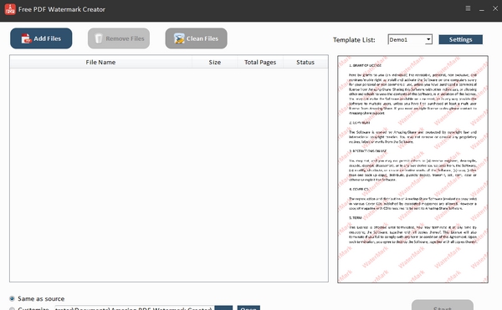The image size is (502, 310).
Task: Sort by Status column header
Action: (305, 63)
